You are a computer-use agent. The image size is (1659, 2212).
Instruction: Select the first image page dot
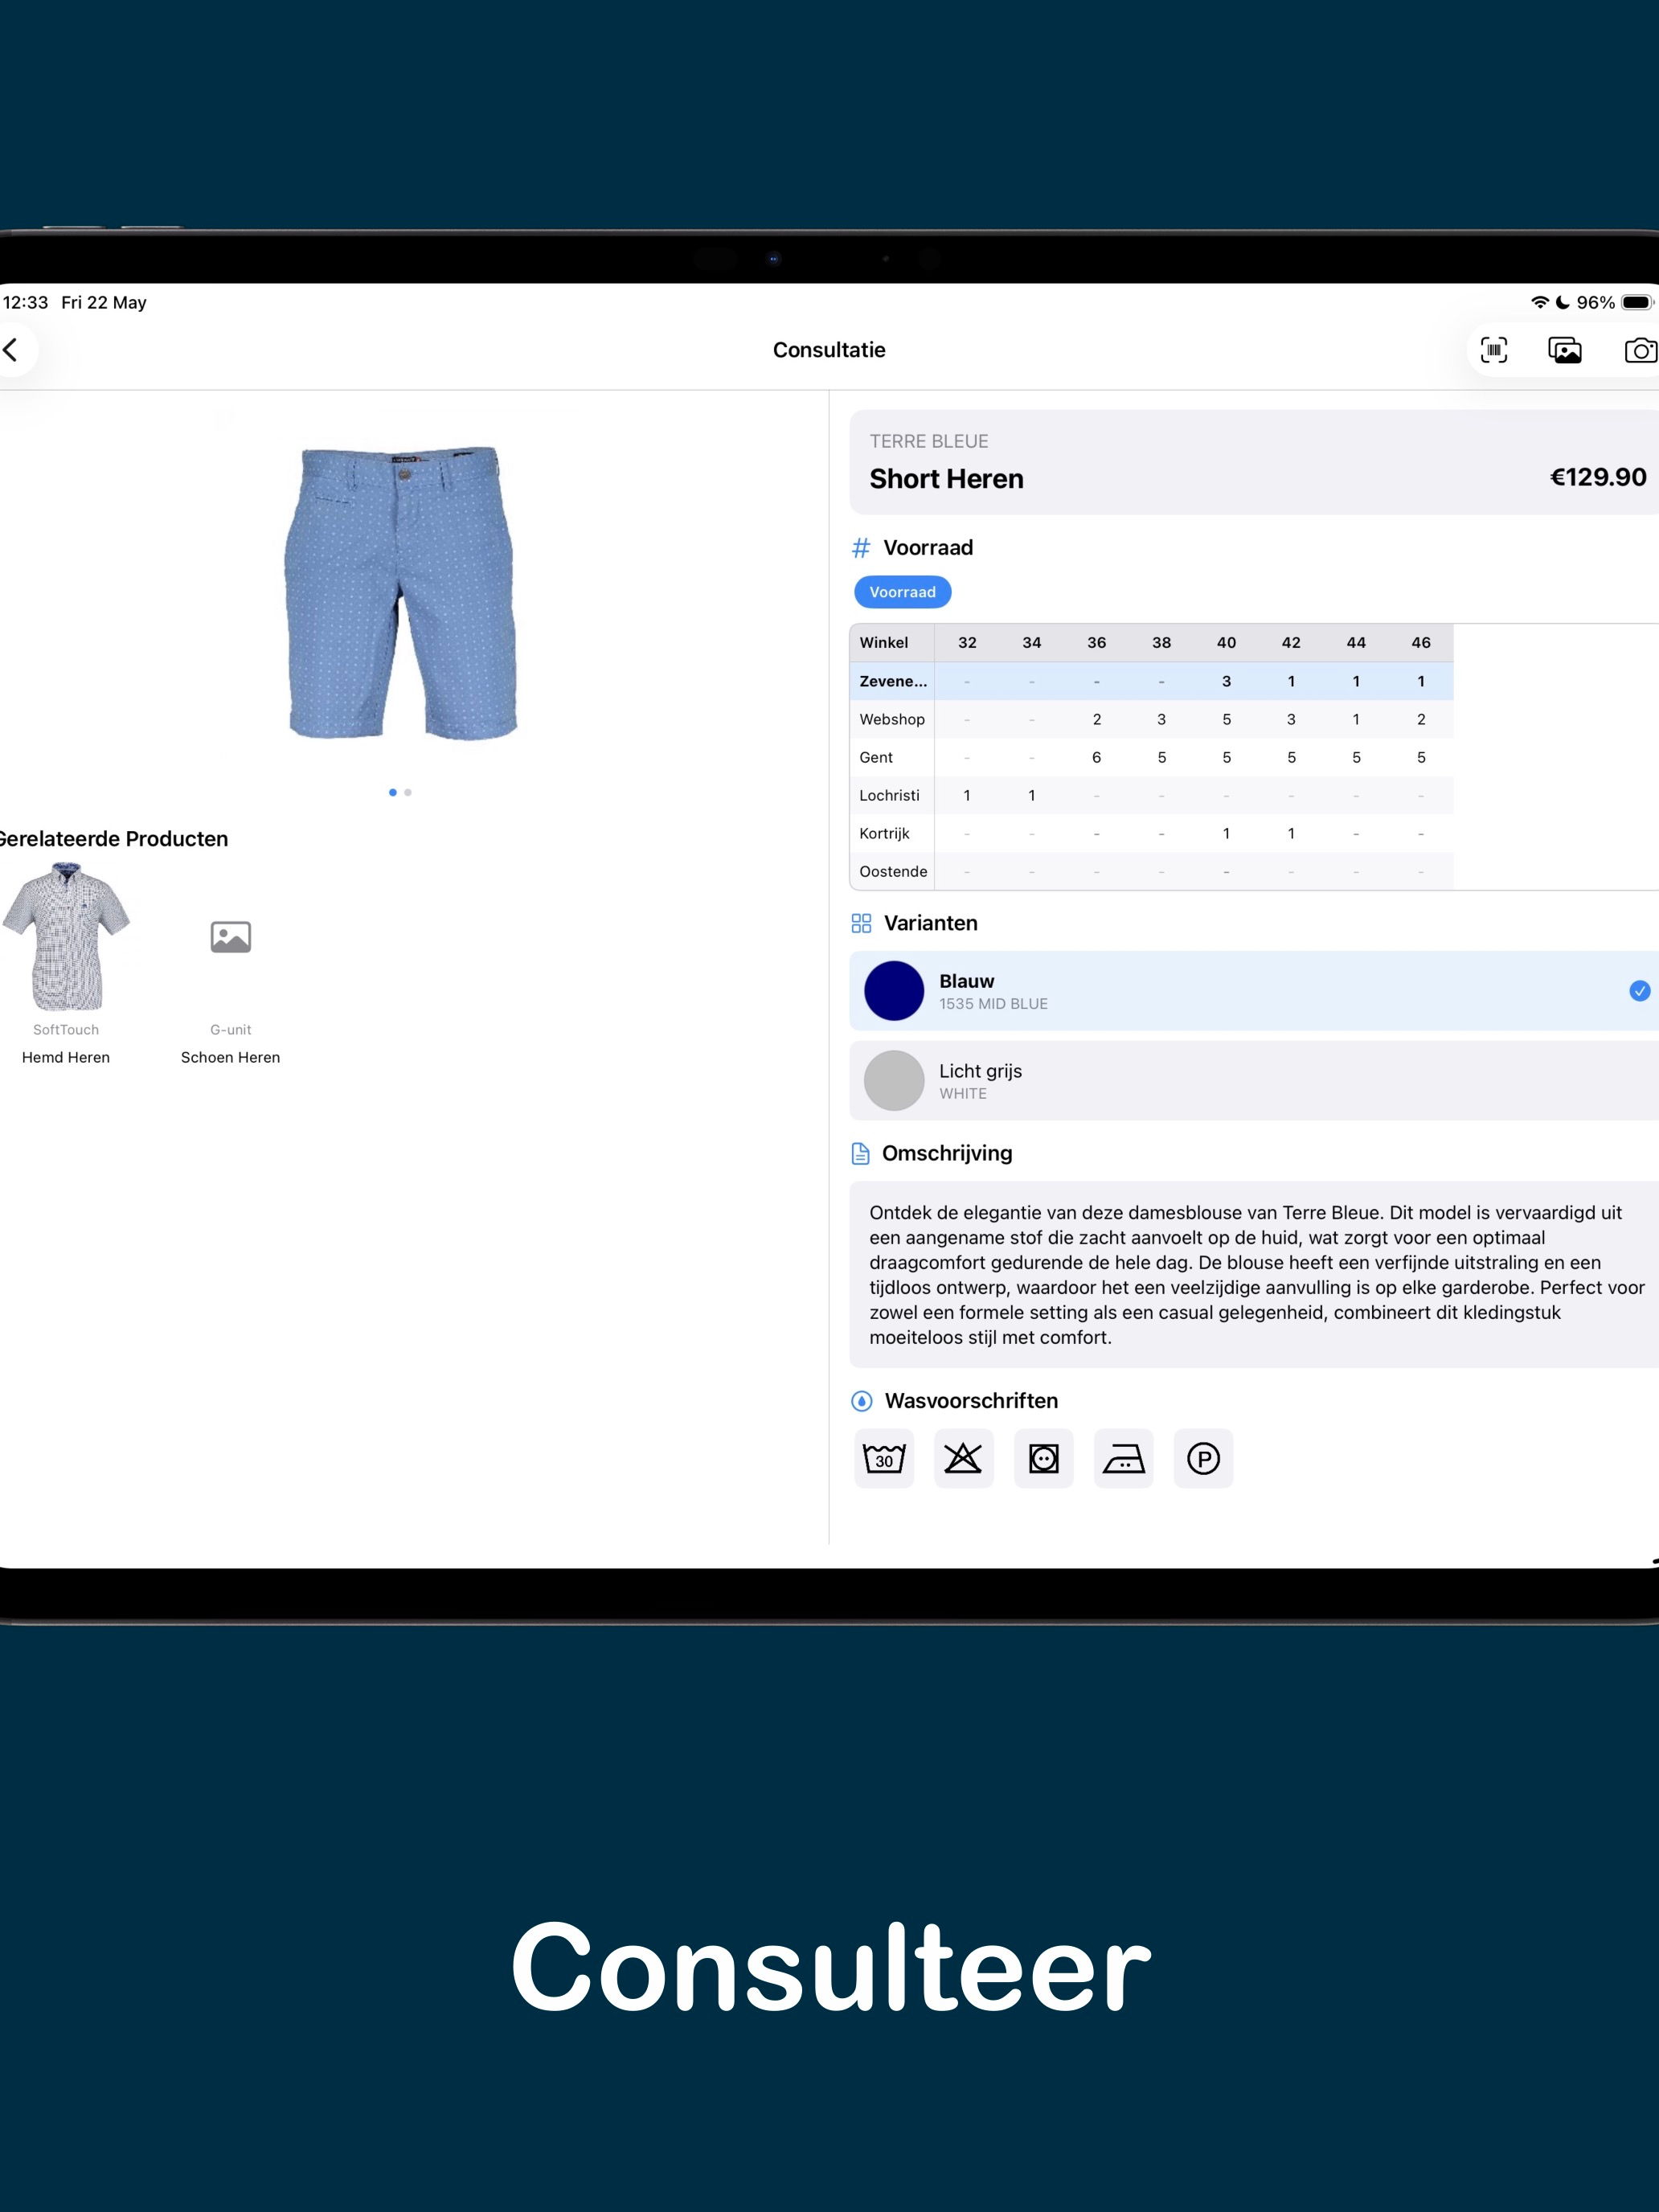click(393, 792)
